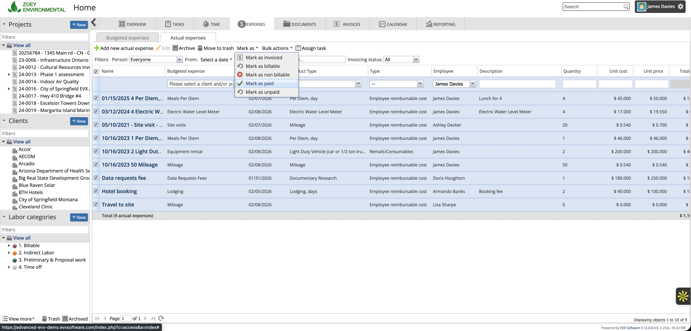Select Mark as paid menu option
Screen dimensions: 691x331
pos(259,83)
